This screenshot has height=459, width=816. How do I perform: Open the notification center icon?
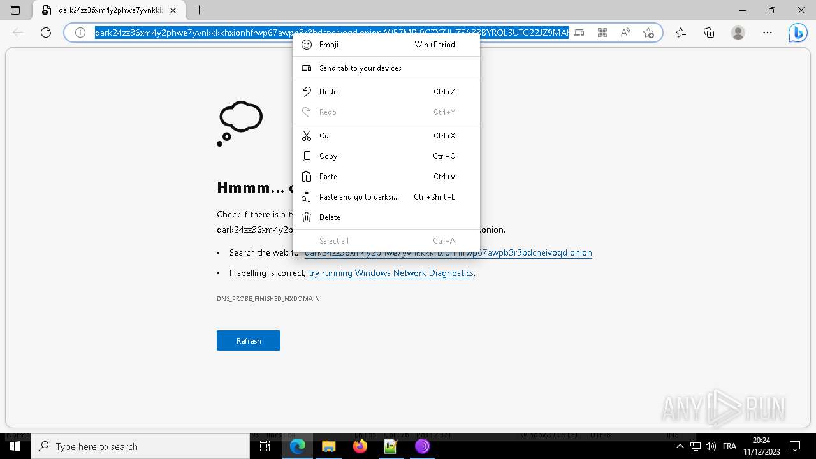795,446
